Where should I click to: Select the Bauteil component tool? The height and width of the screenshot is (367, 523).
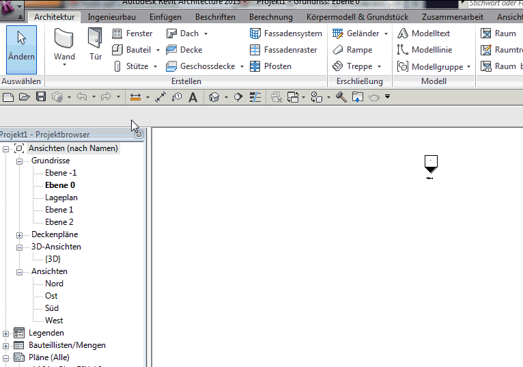(x=131, y=50)
